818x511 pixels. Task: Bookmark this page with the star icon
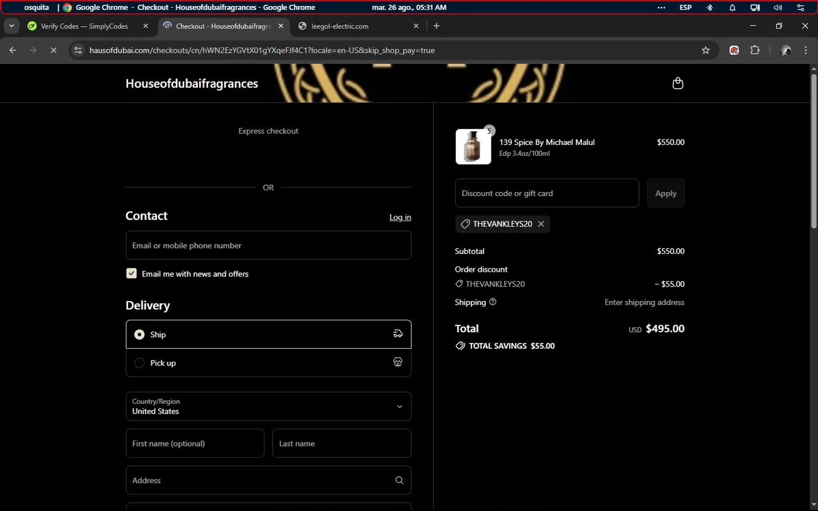(706, 50)
